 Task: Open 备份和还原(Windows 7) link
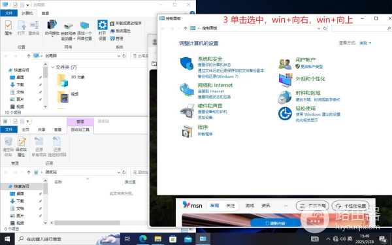tap(218, 76)
